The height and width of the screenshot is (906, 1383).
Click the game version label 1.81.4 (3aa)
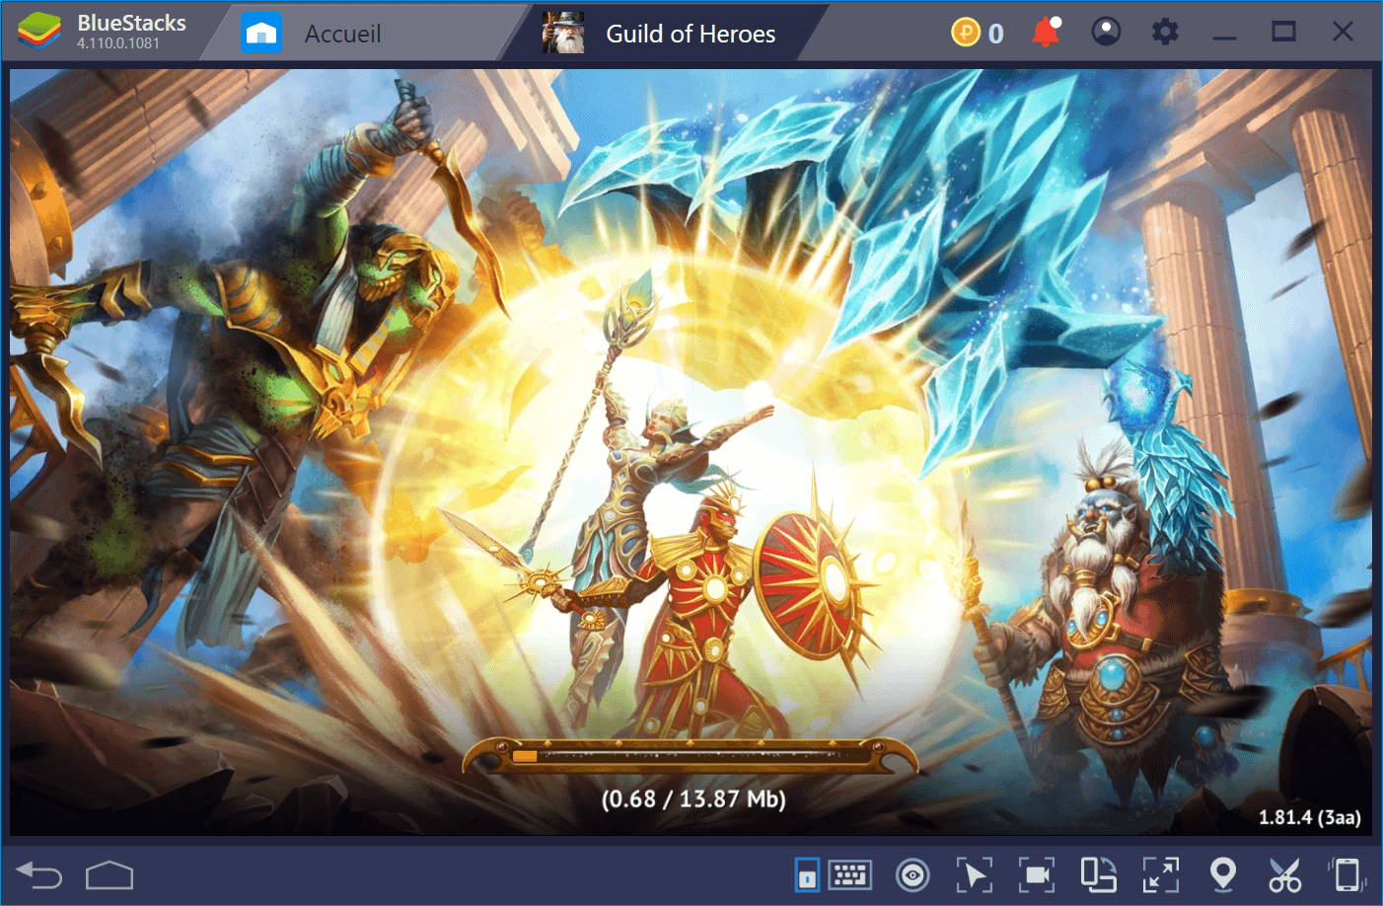(x=1310, y=817)
